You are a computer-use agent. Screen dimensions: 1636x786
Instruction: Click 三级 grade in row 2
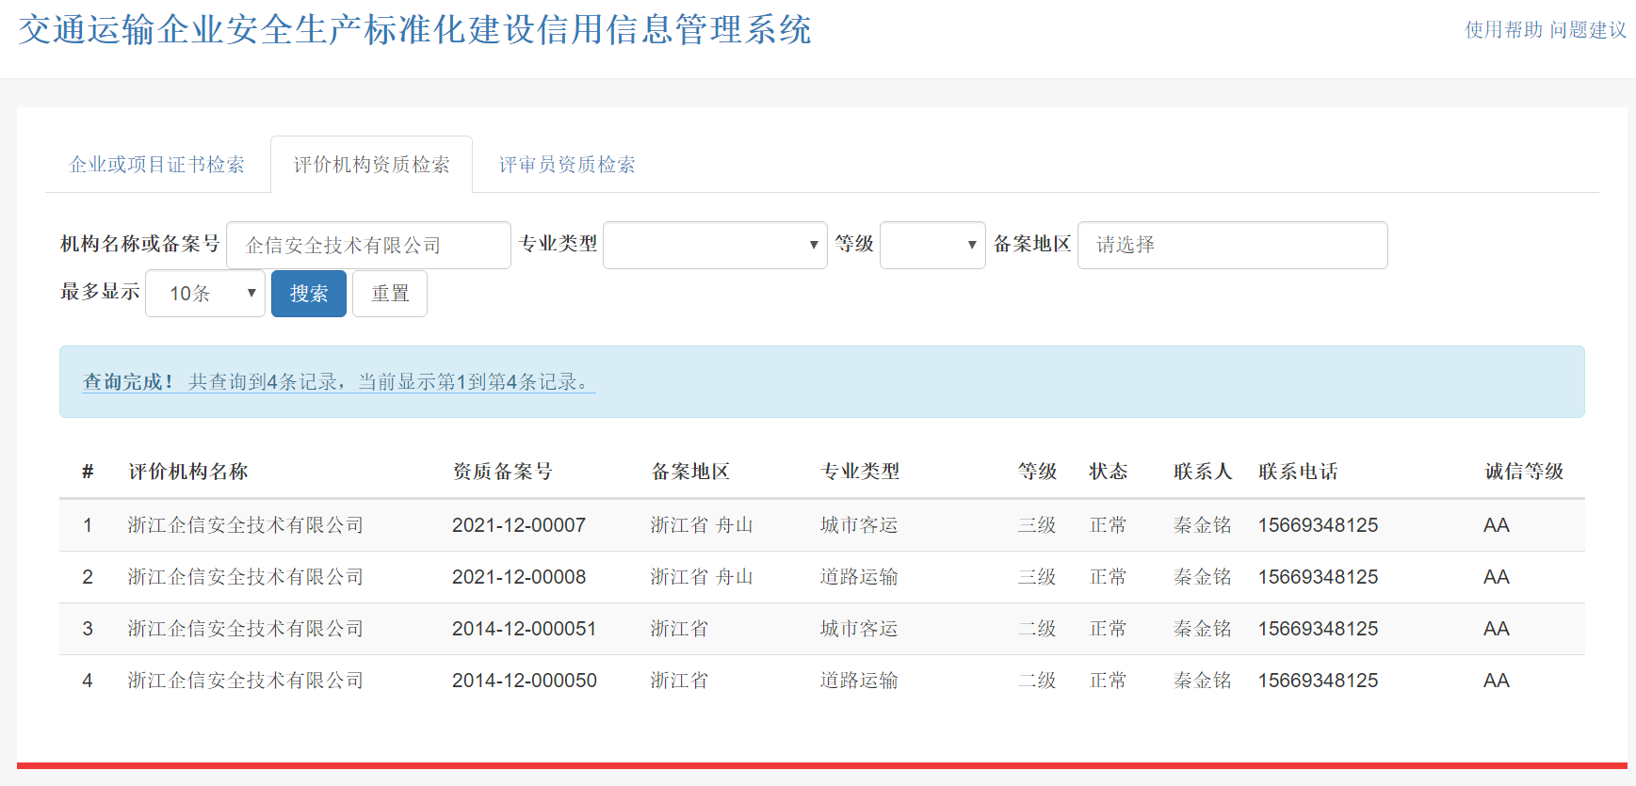pyautogui.click(x=1037, y=577)
